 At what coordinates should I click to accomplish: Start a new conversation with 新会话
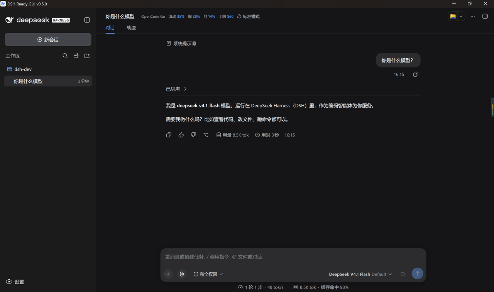tap(48, 40)
